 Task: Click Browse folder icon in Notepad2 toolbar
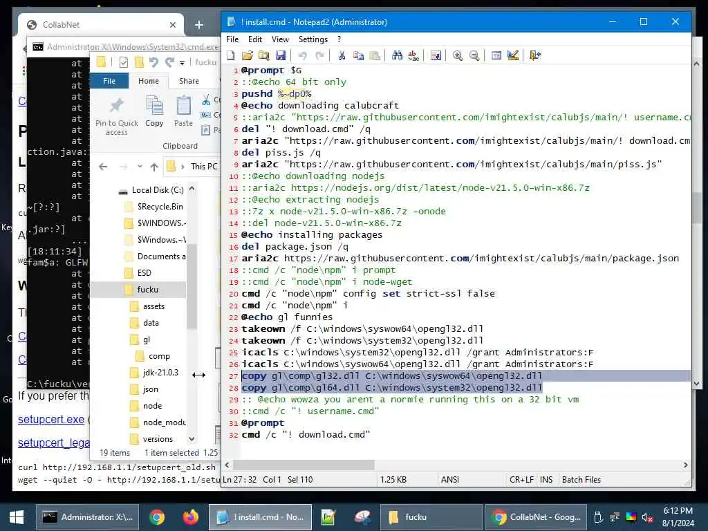pos(263,55)
